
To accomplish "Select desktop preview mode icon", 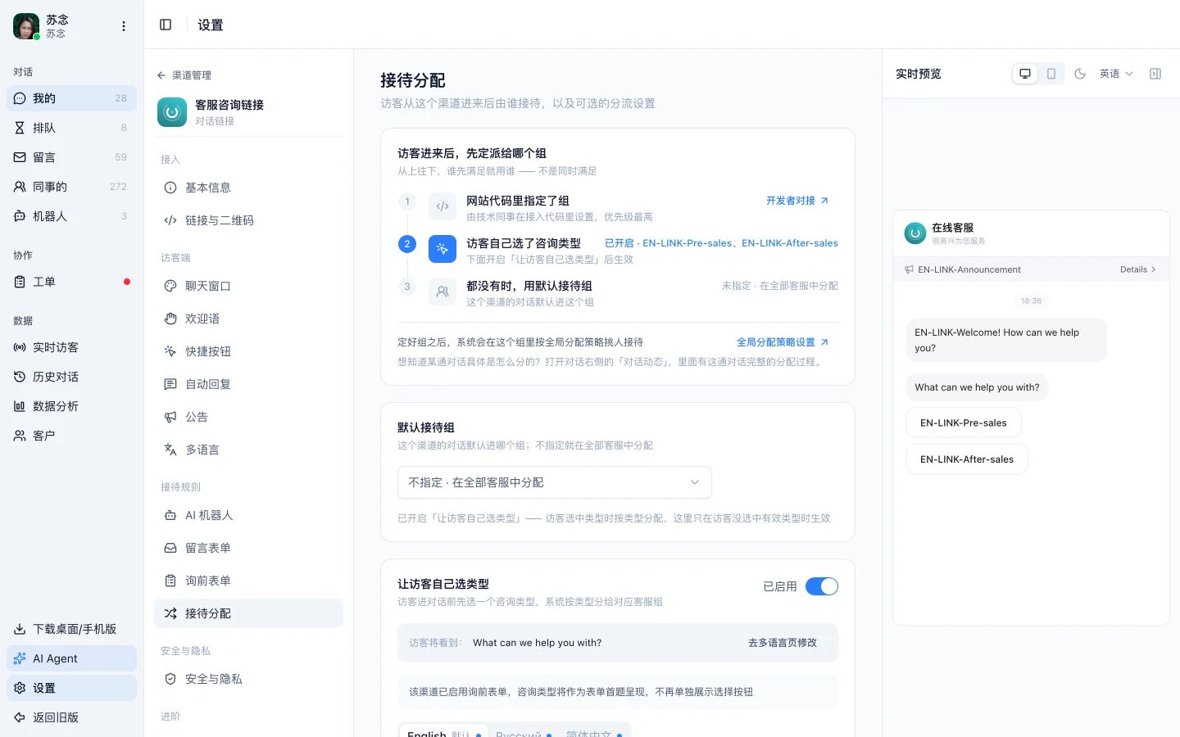I will pyautogui.click(x=1025, y=74).
